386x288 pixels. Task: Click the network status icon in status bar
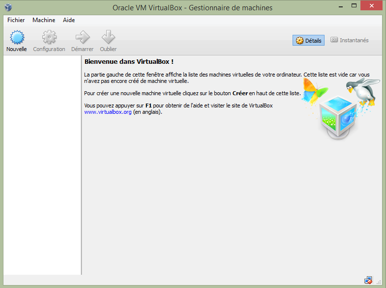point(368,280)
